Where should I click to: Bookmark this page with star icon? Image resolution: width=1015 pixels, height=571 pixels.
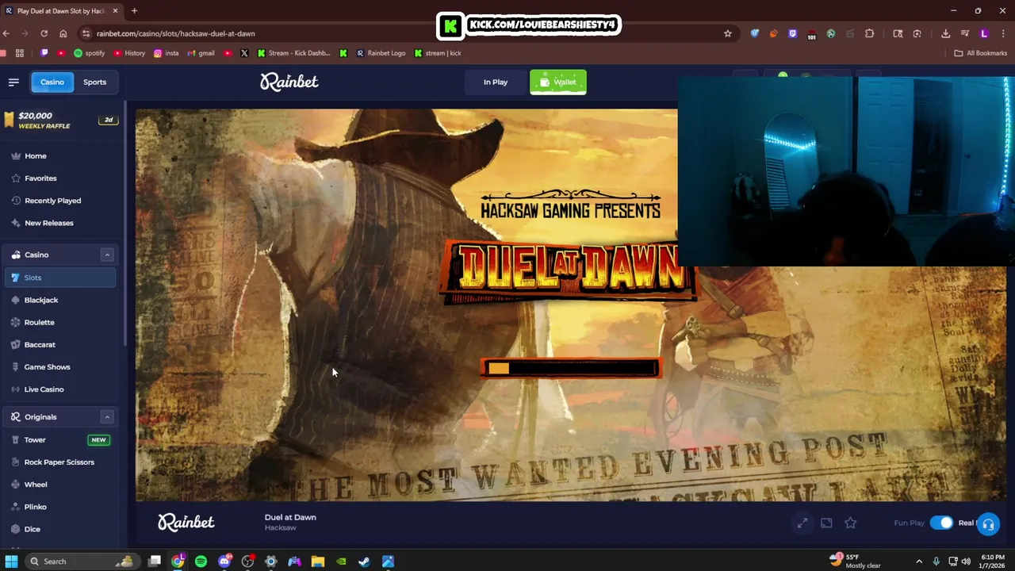727,33
